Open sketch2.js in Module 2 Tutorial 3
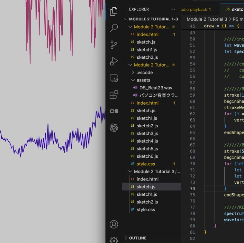The height and width of the screenshot is (243, 244). click(x=151, y=202)
